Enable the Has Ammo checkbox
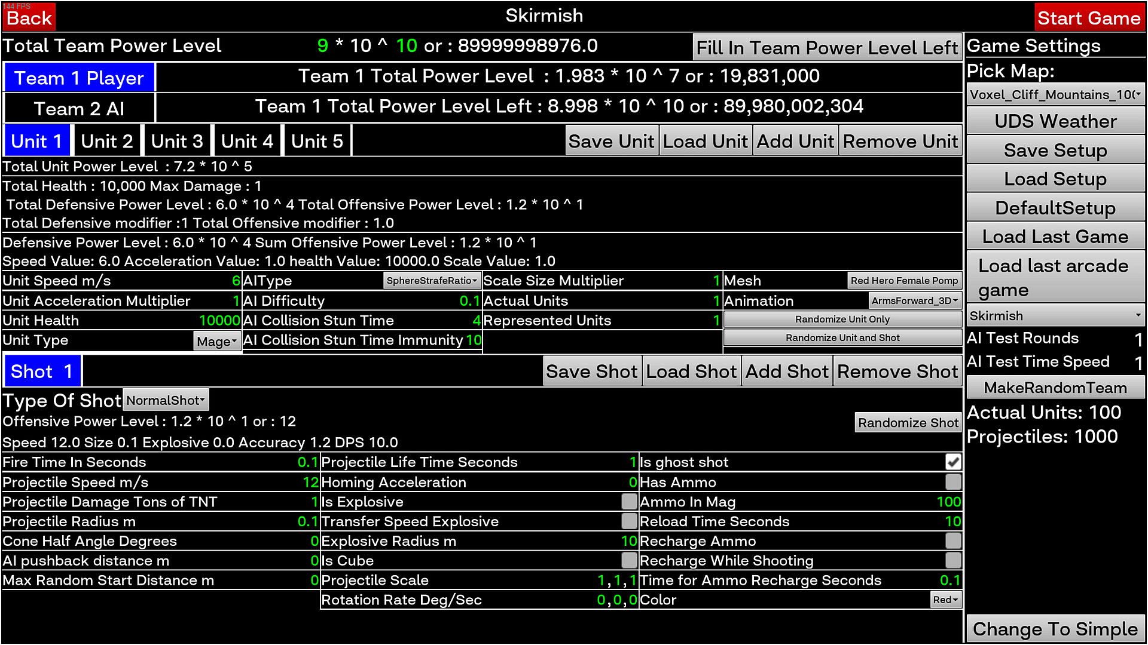Viewport: 1148px width, 645px height. click(953, 482)
